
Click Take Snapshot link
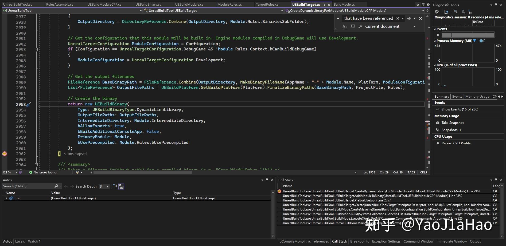click(x=453, y=123)
